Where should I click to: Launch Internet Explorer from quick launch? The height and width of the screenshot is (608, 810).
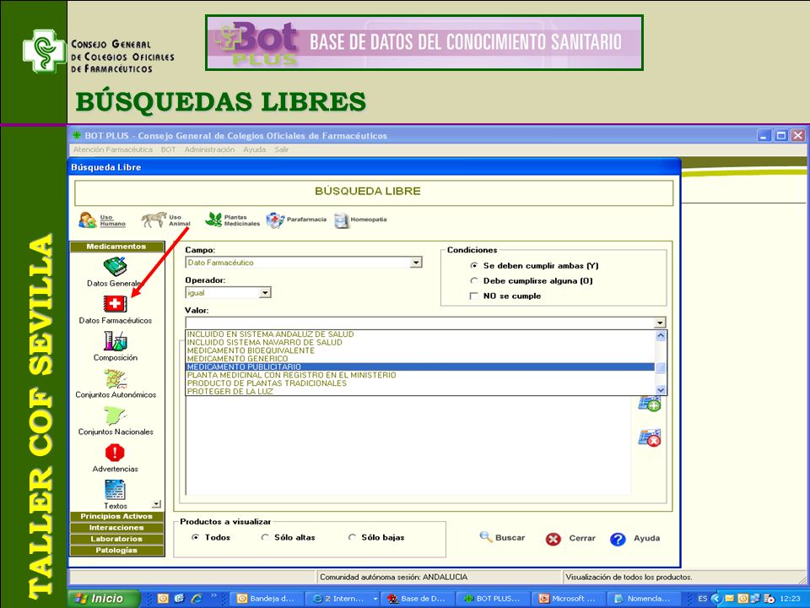pyautogui.click(x=197, y=598)
